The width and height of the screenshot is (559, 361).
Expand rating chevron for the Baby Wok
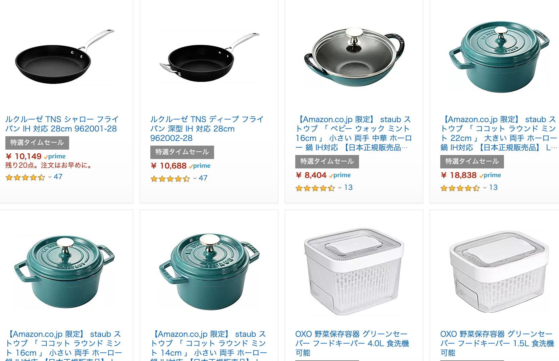(340, 188)
